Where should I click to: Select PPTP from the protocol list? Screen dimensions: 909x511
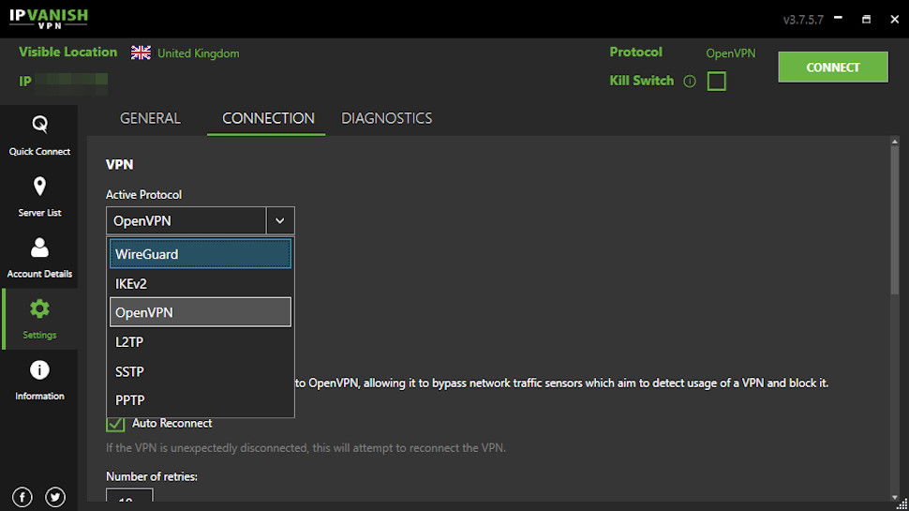click(201, 400)
